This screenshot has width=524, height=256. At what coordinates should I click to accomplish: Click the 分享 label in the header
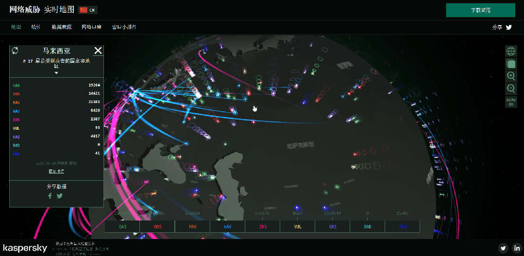coord(497,27)
